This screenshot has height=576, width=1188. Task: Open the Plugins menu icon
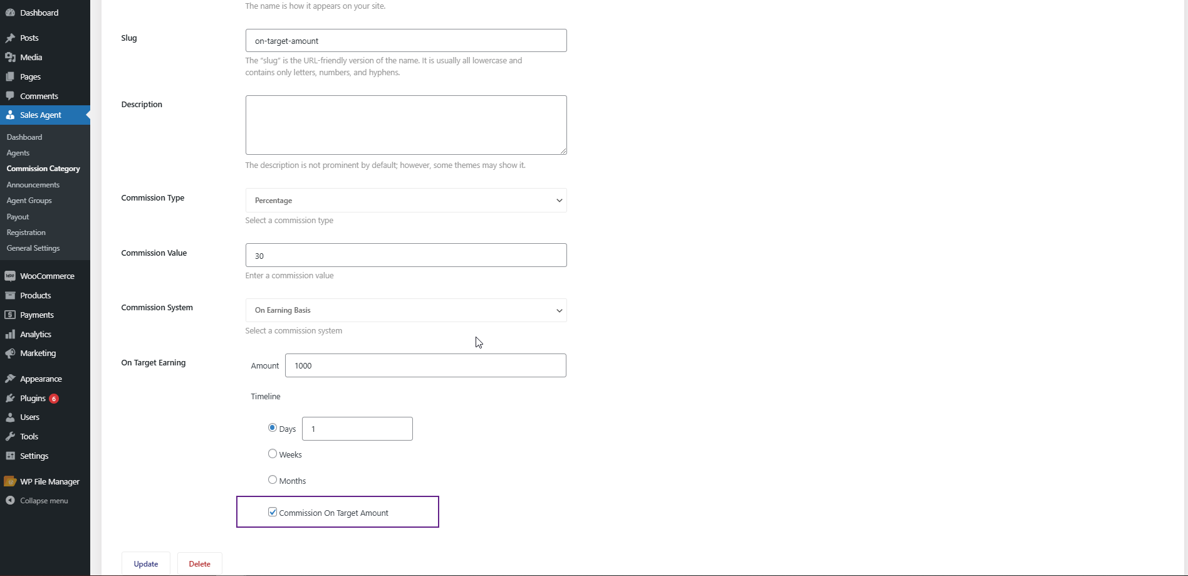coord(10,398)
